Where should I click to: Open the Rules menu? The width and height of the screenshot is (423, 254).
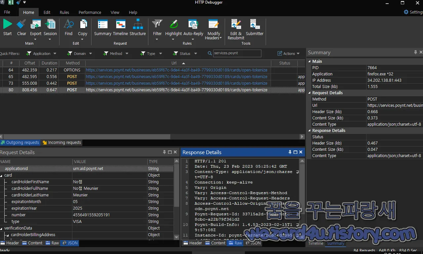point(64,12)
